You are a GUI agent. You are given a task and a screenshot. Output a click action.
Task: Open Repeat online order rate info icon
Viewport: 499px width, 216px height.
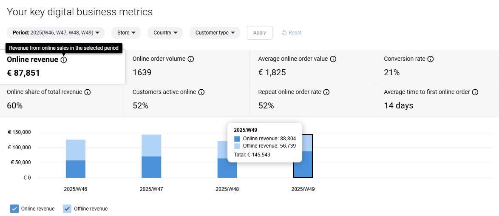point(326,92)
